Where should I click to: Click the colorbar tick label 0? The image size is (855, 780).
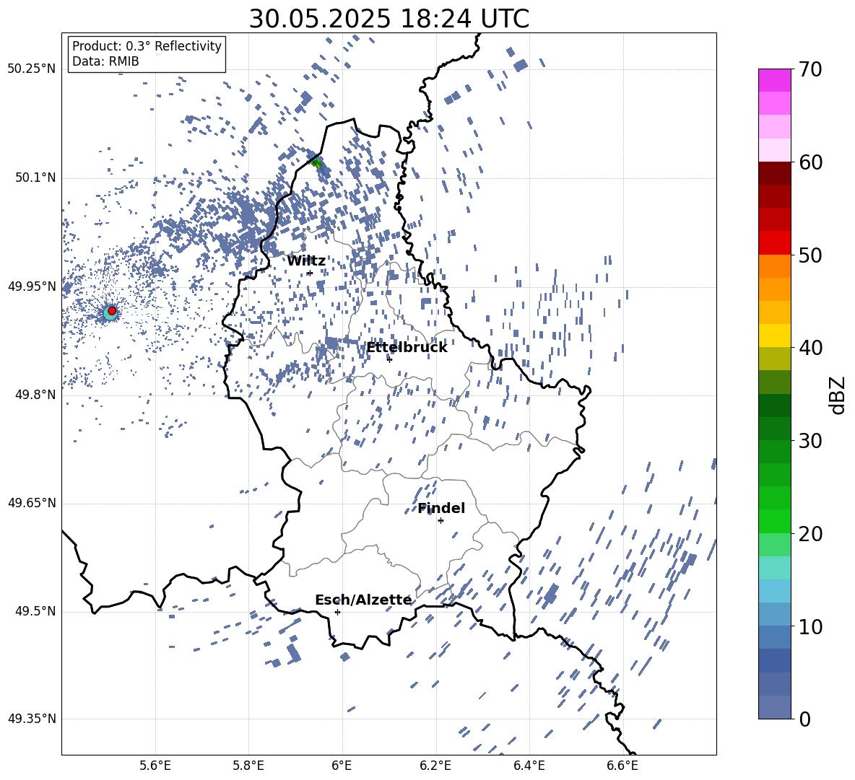[804, 719]
